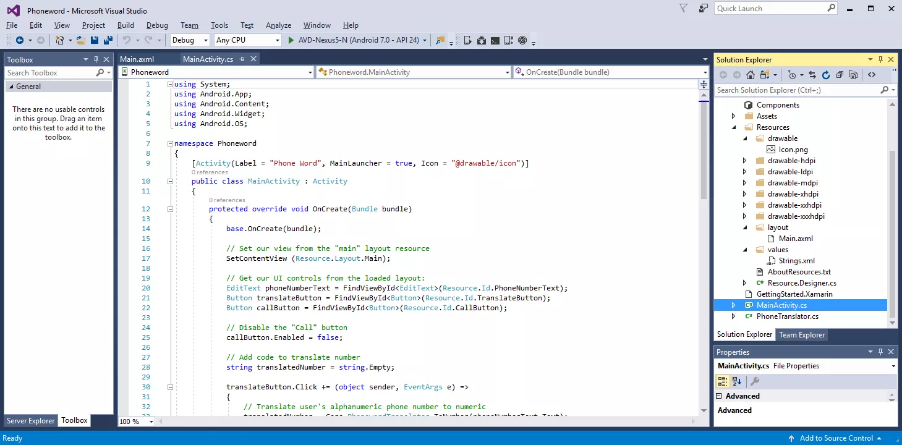Open the 100 % zoom dropdown

coord(137,422)
